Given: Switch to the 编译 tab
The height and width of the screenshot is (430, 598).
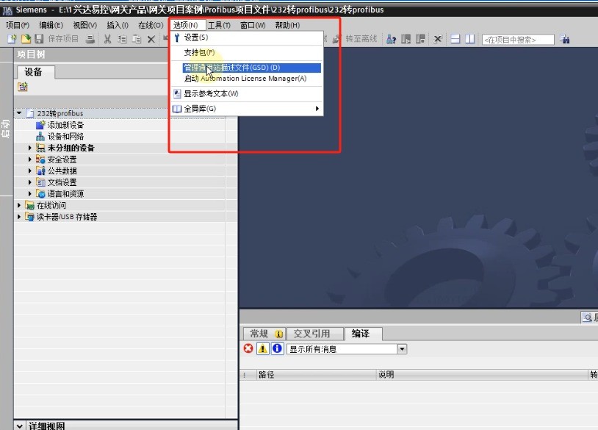Looking at the screenshot, I should pyautogui.click(x=363, y=334).
